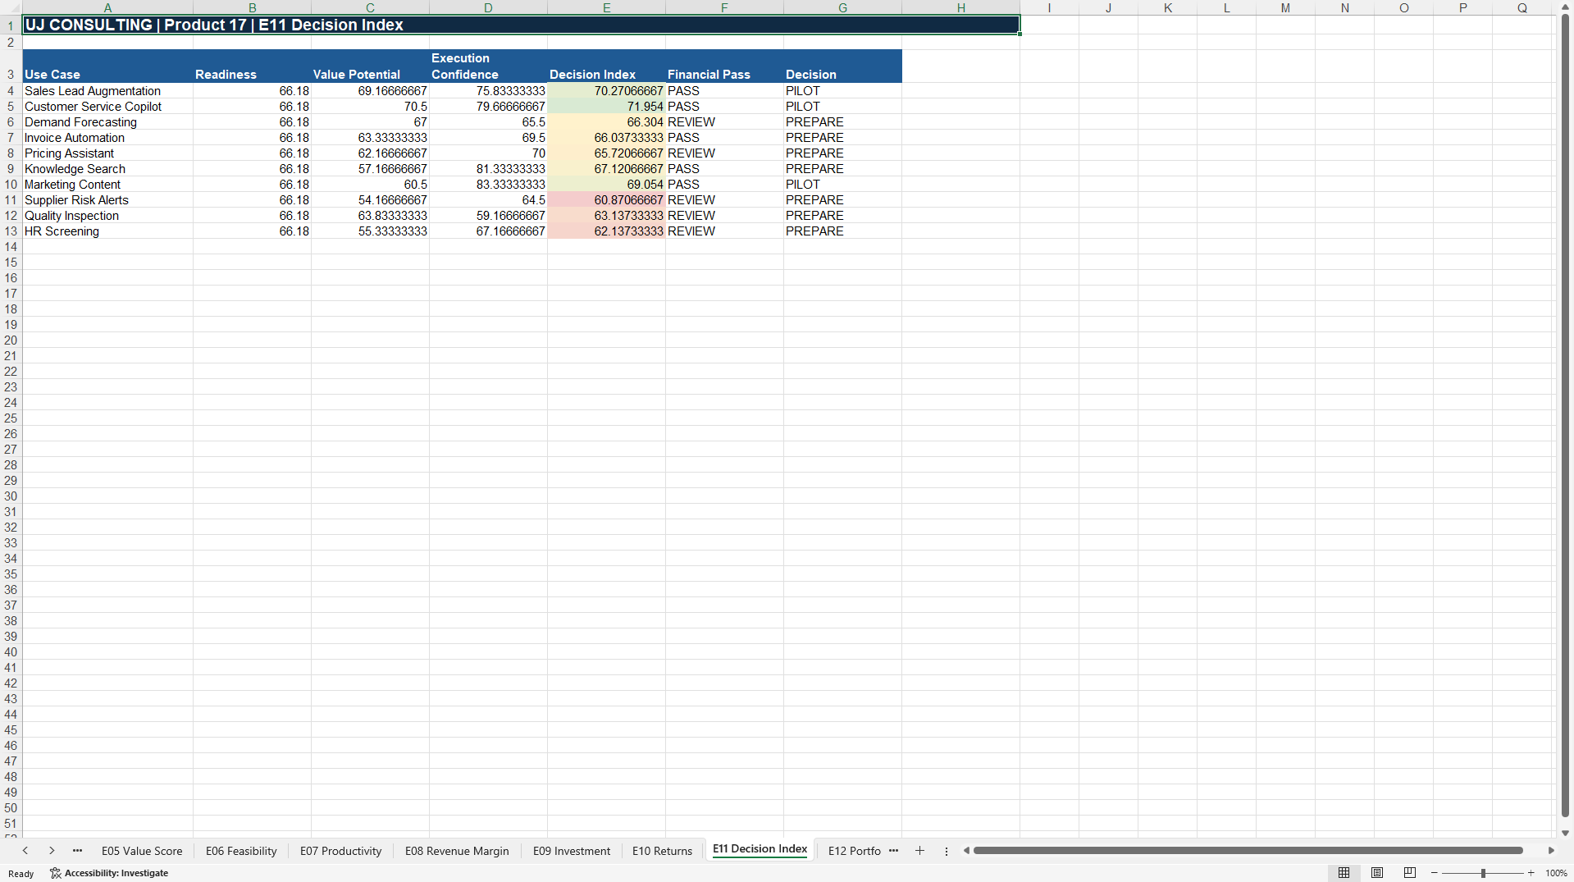Select the Knowledge Search cell

pyautogui.click(x=107, y=169)
